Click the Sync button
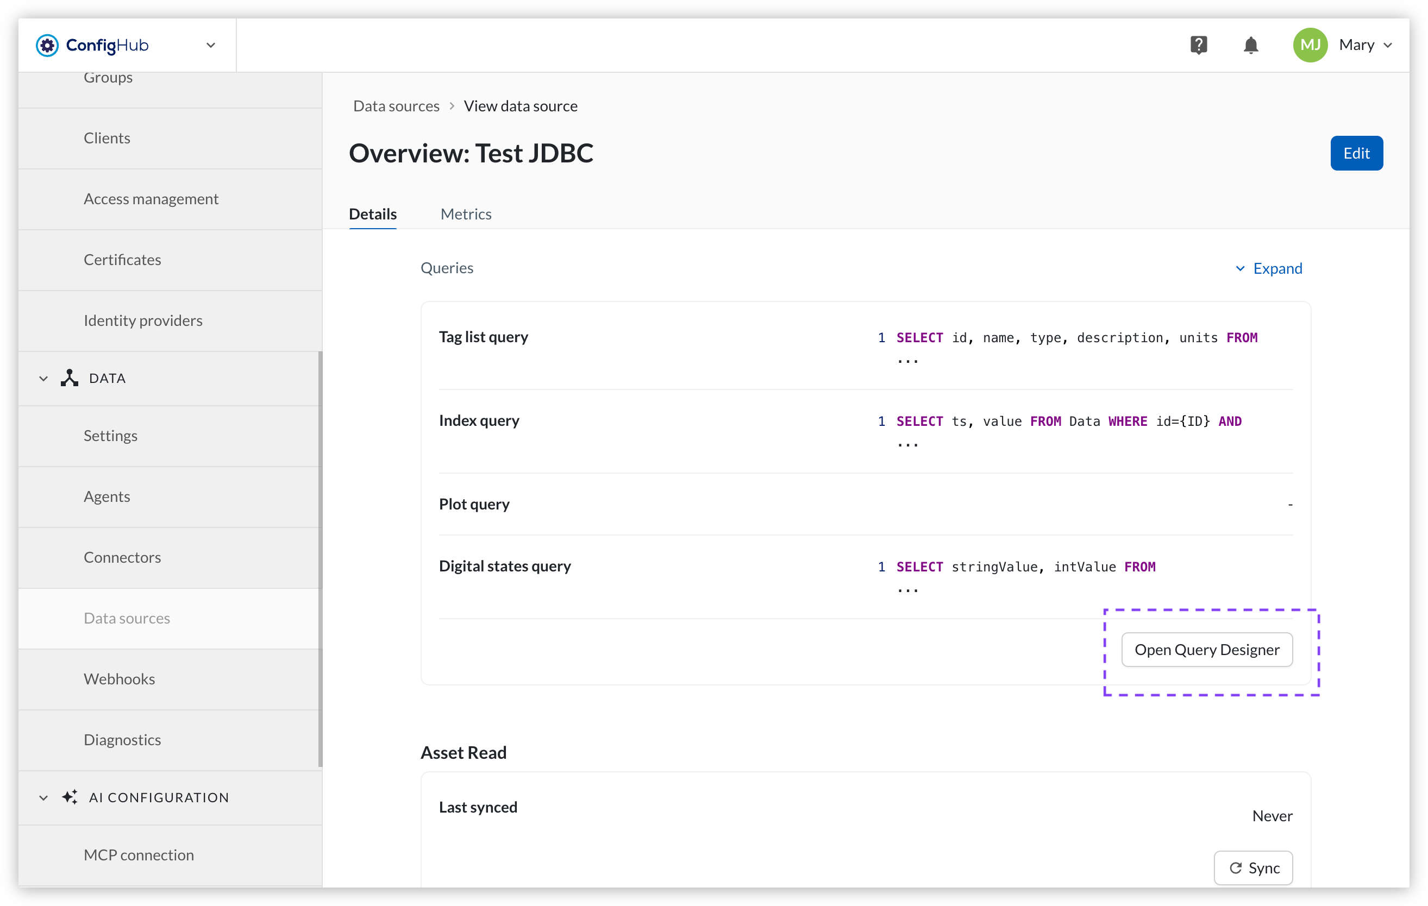1428x906 pixels. click(x=1252, y=867)
